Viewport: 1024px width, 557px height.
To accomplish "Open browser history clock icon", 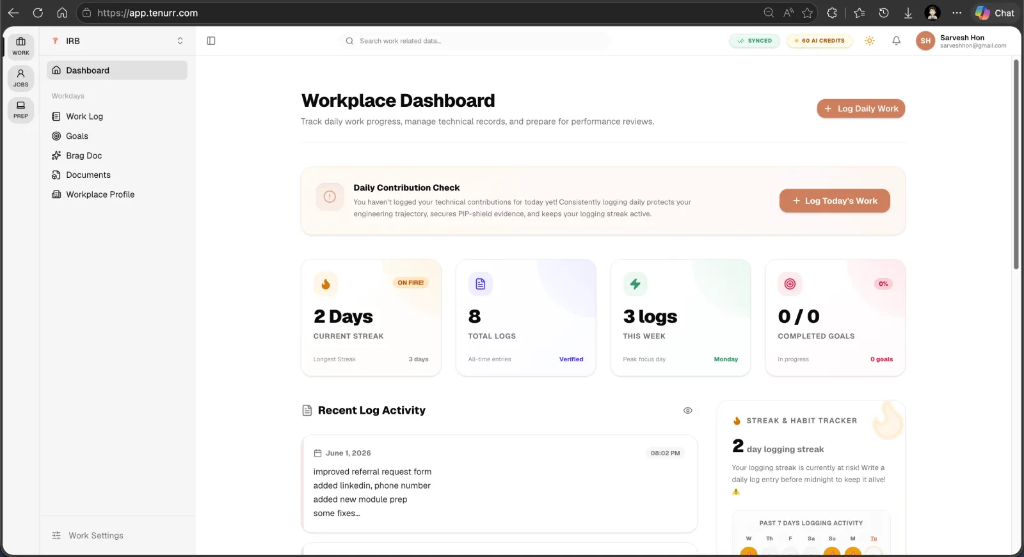I will coord(884,13).
